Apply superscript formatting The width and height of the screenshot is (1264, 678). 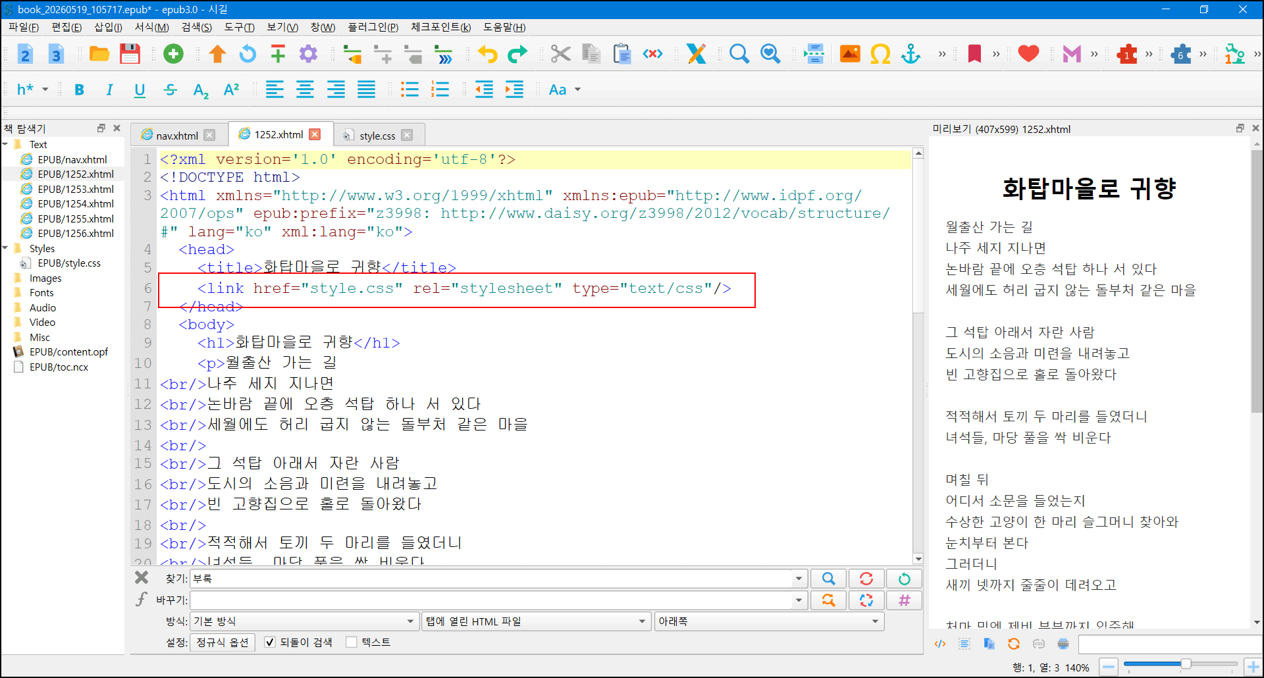[x=231, y=90]
